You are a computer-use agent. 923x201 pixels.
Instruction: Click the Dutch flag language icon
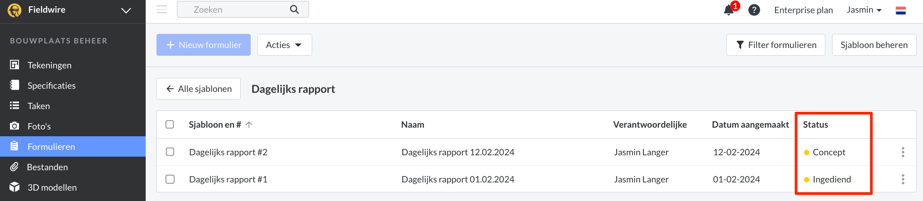click(x=901, y=10)
